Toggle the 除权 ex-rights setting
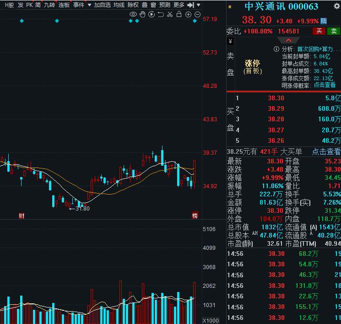Viewport: 341px width, 324px height. tap(133, 5)
